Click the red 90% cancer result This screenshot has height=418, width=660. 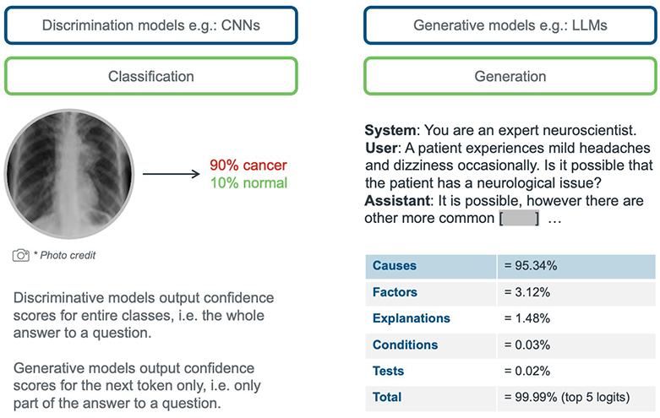[248, 166]
